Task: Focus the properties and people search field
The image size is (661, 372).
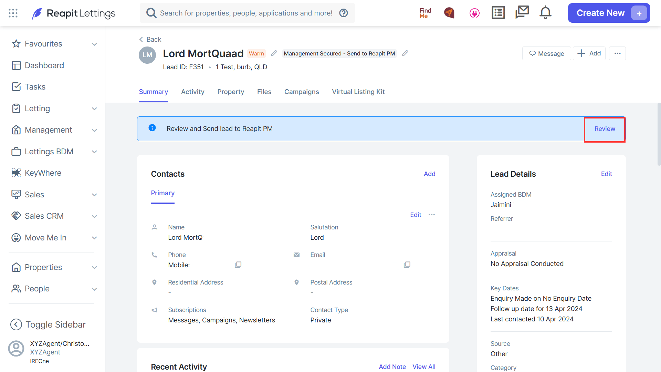Action: click(246, 13)
